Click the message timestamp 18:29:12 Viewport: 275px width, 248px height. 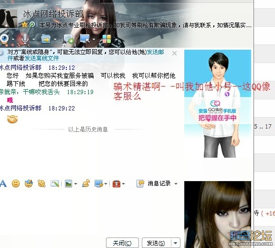(62, 68)
